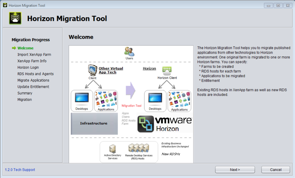Close the Horizon Migration Tool window
This screenshot has height=178, width=295.
[x=288, y=6]
